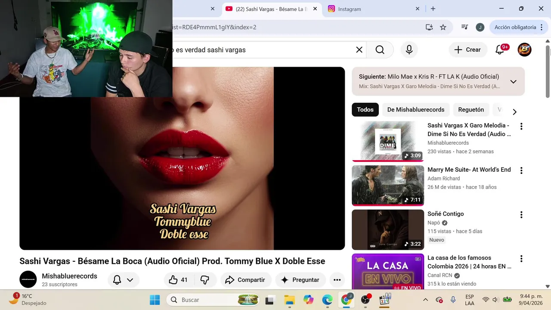551x310 pixels.
Task: Close the Instagram tab
Action: pyautogui.click(x=418, y=9)
